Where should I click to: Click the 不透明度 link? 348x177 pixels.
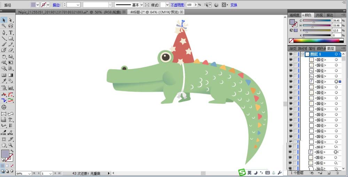(177, 5)
